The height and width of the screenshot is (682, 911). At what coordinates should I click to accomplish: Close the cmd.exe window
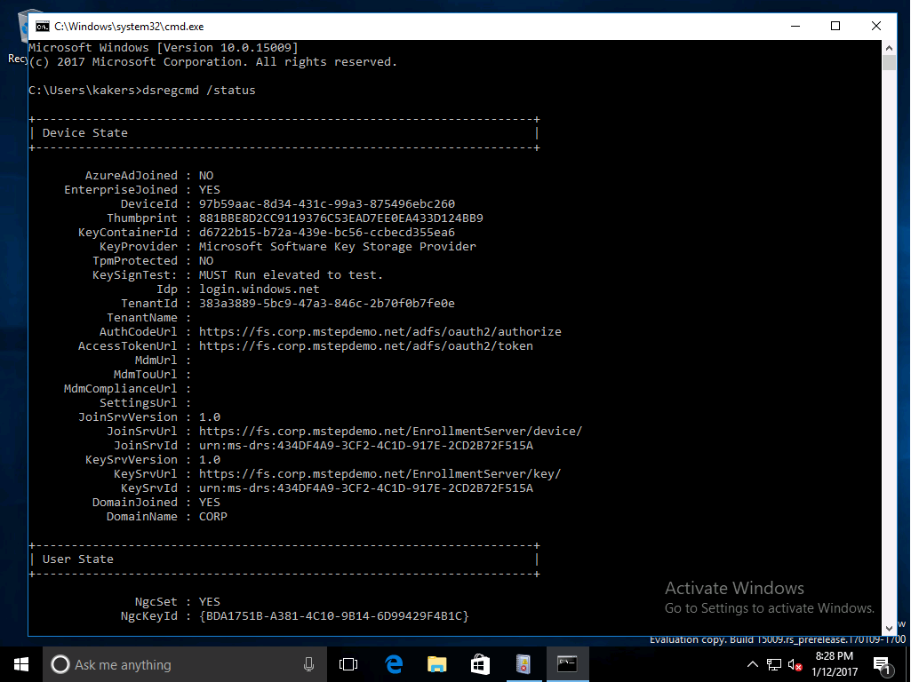click(x=876, y=27)
